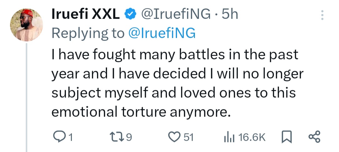
Task: Click the reply count of 1
Action: tap(71, 137)
